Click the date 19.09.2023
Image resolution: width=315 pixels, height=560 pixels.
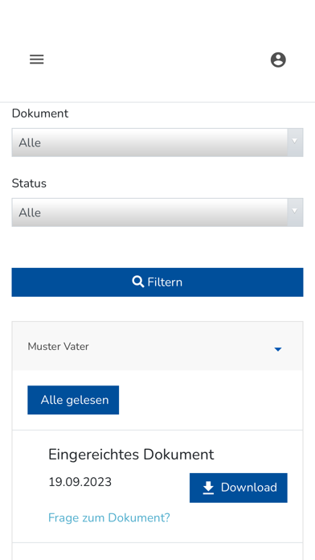tap(80, 482)
